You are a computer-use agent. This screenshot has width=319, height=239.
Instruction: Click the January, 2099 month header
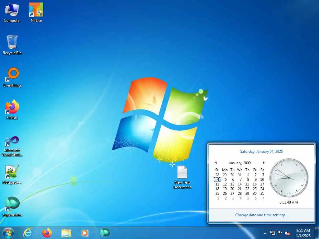240,163
